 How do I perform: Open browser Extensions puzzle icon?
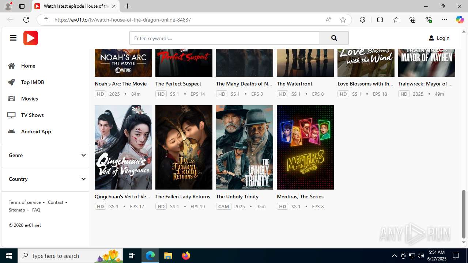(x=362, y=20)
